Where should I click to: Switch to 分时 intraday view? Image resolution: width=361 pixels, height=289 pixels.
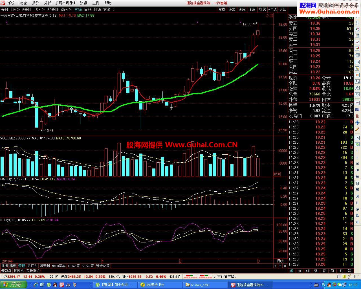[x=5, y=10]
